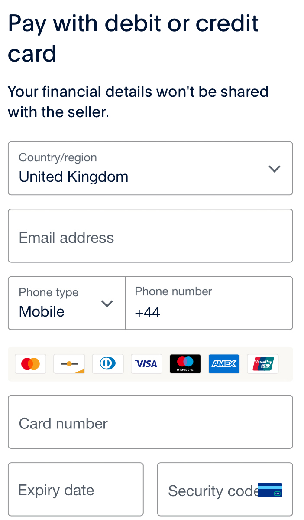Click the United Kingdom country value
This screenshot has height=520, width=304.
click(x=73, y=177)
